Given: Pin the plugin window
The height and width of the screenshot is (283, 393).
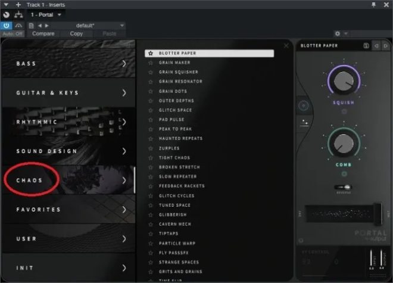Looking at the screenshot, I should (x=374, y=5).
